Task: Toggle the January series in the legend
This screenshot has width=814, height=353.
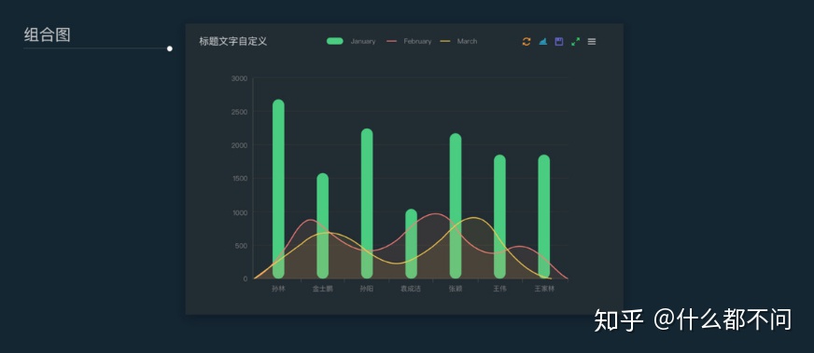Action: pos(351,41)
